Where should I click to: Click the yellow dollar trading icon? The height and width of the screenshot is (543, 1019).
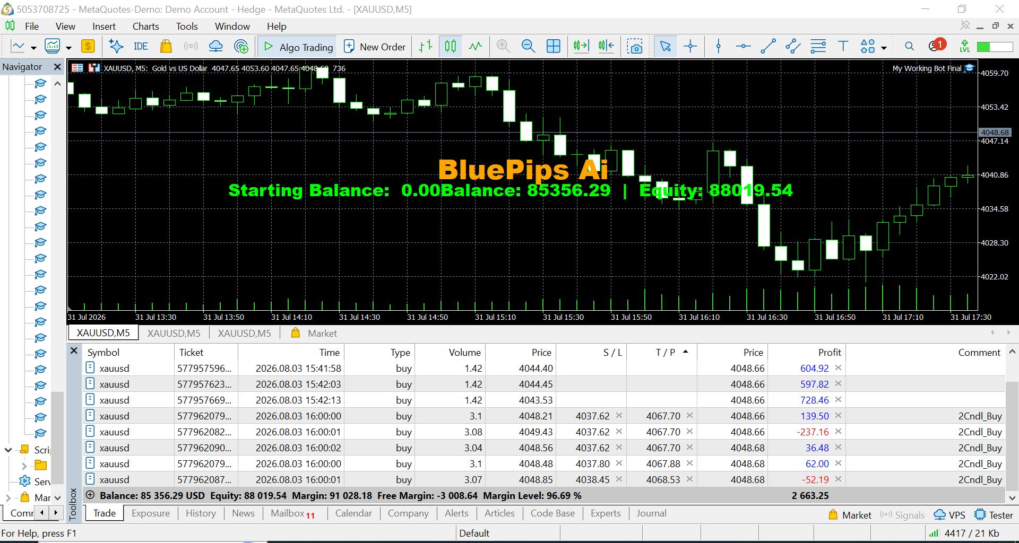click(x=88, y=47)
